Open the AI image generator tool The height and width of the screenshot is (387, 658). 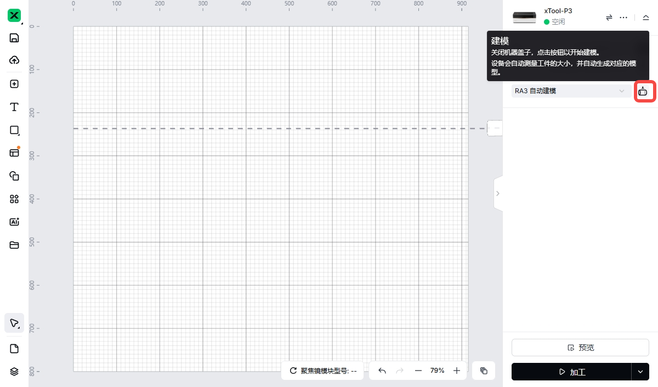pyautogui.click(x=15, y=222)
